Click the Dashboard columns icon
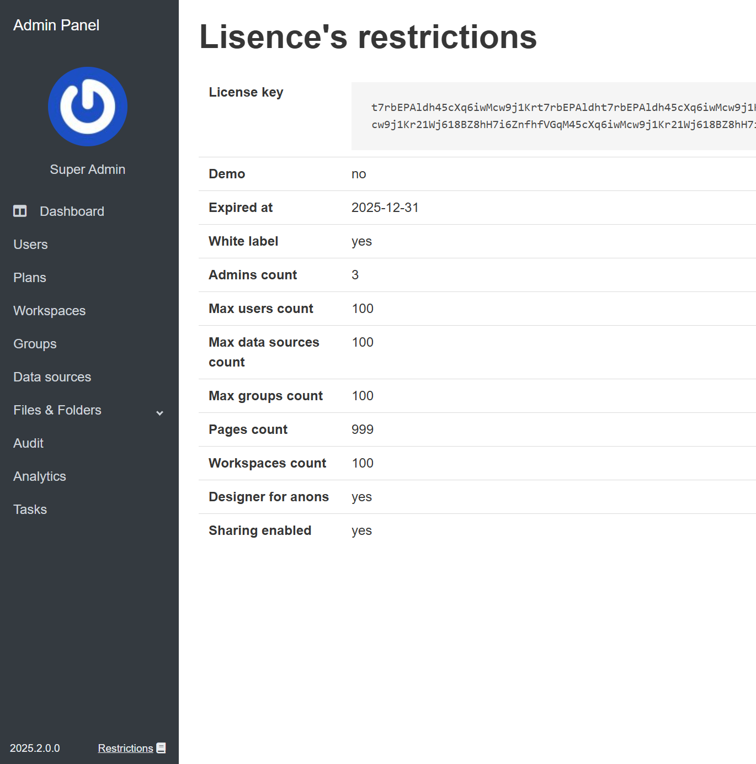Viewport: 756px width, 764px height. 20,211
